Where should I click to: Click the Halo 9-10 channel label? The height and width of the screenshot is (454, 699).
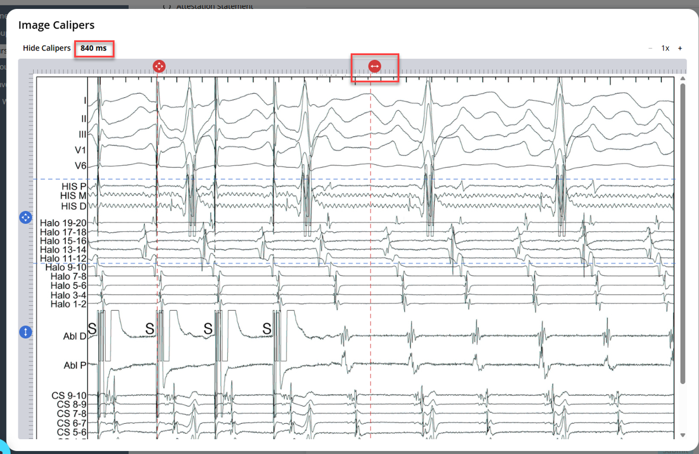(x=66, y=267)
